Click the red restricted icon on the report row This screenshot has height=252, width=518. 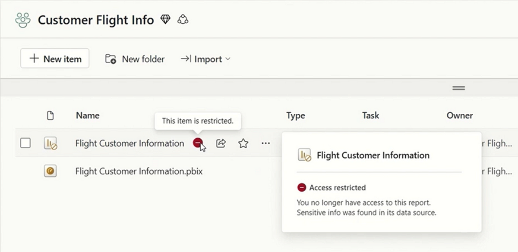coord(198,143)
